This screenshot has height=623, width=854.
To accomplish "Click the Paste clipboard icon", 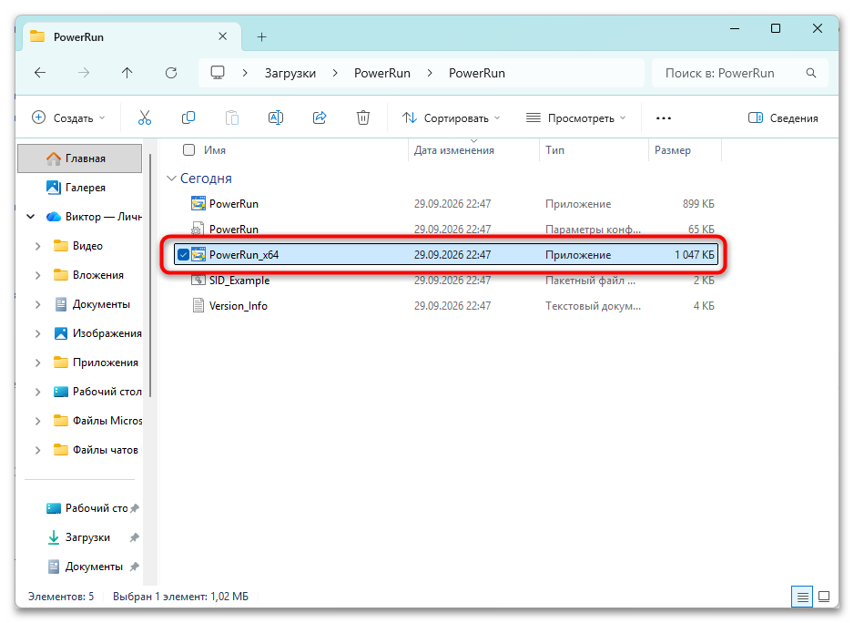I will click(232, 117).
